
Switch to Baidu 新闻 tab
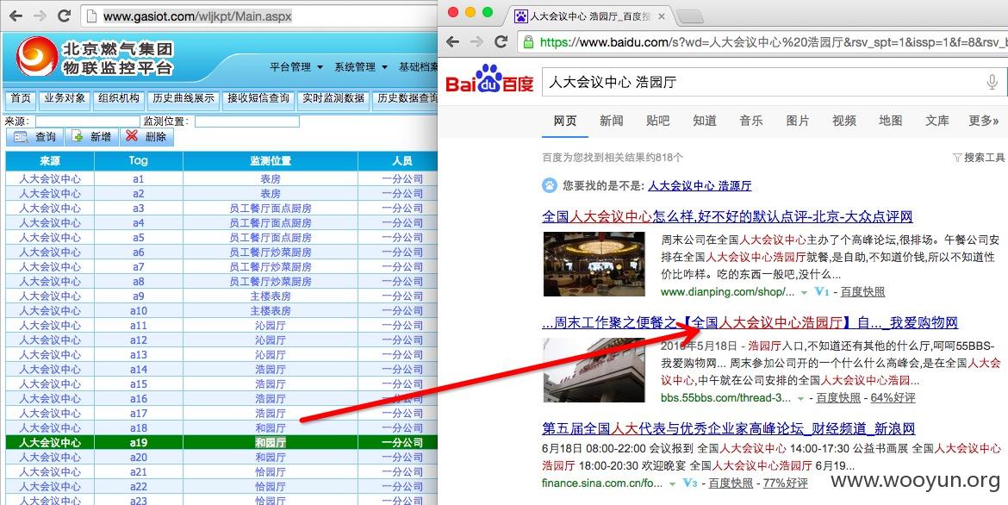(612, 121)
